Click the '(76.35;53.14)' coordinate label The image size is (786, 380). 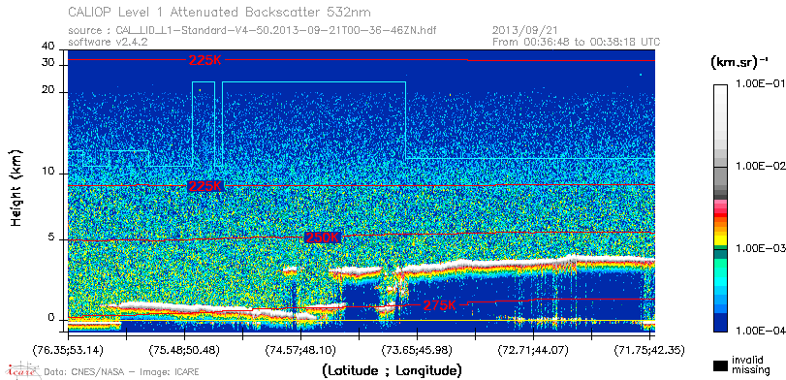(68, 349)
